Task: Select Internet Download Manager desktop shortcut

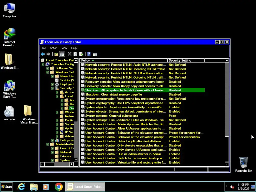Action: point(10,37)
